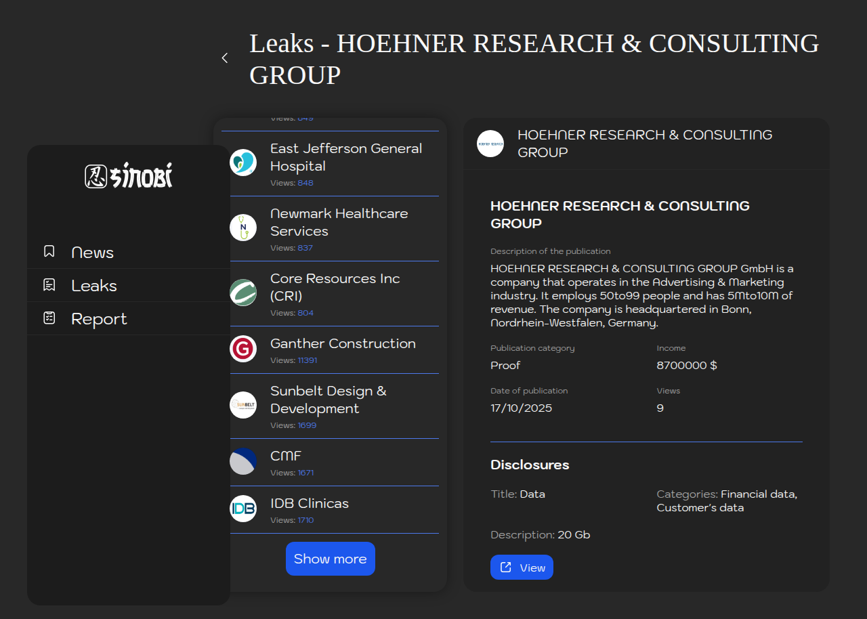
Task: Click the Newmark Healthcare Services logo
Action: click(243, 228)
